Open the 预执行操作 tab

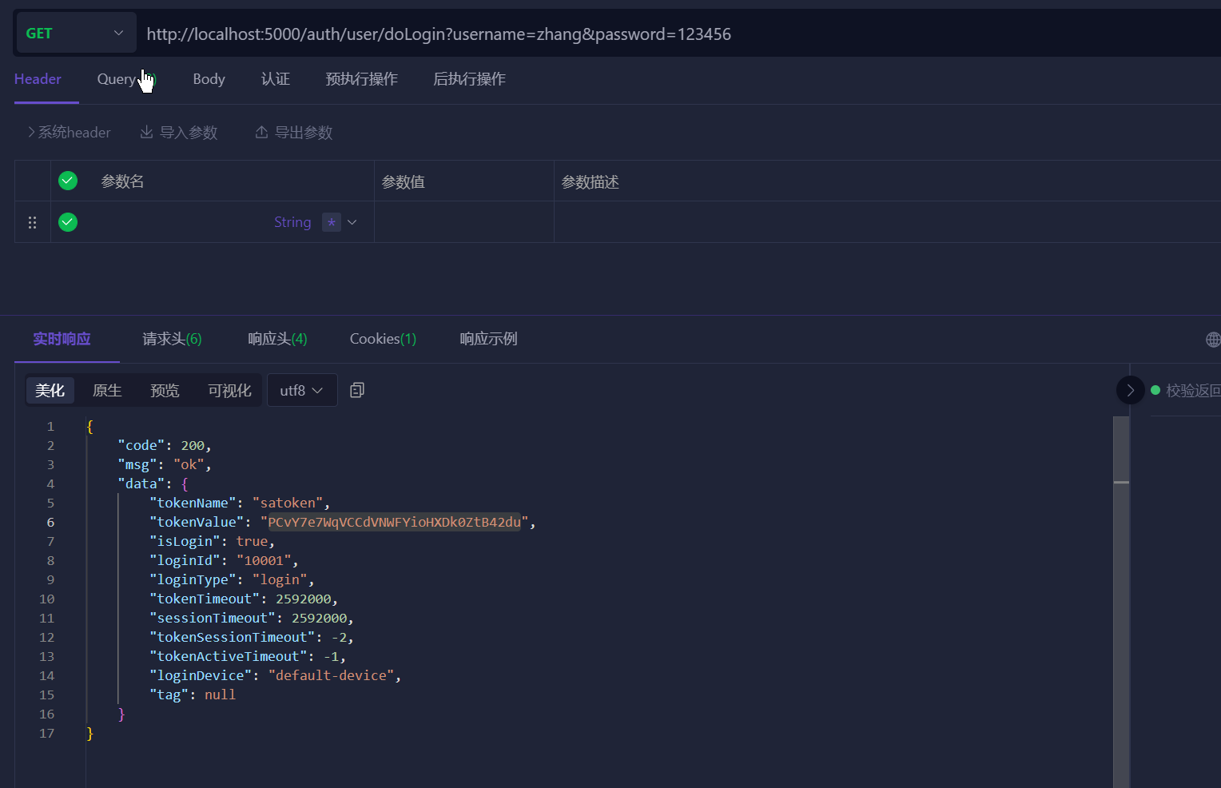click(x=361, y=79)
